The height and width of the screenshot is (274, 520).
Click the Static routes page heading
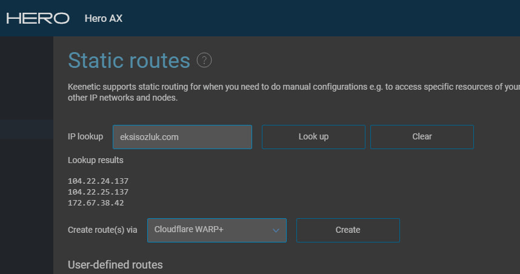coord(129,61)
